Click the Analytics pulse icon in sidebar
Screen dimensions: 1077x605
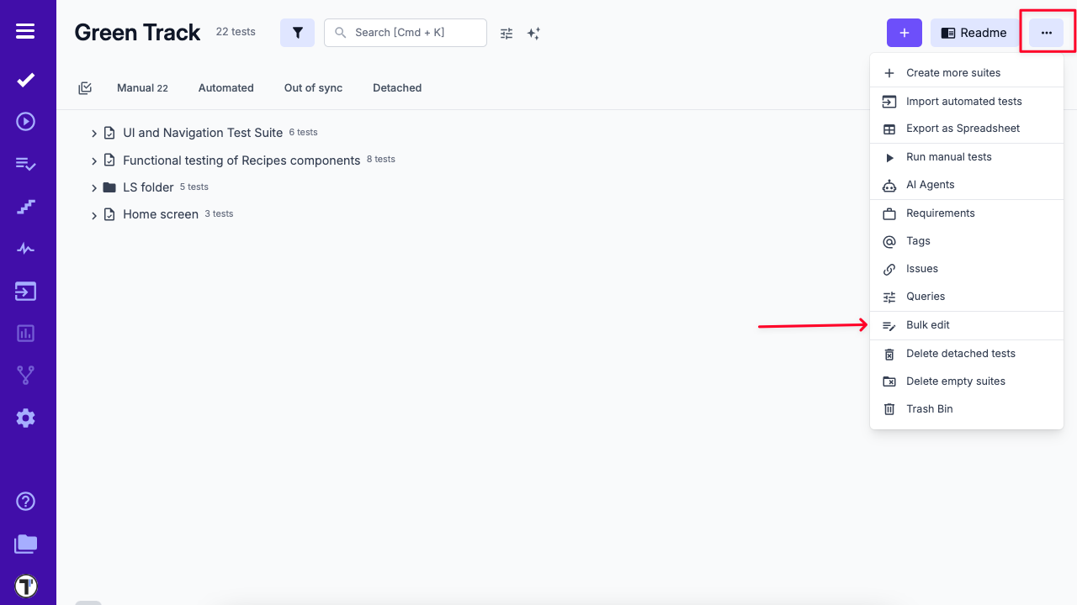(25, 248)
